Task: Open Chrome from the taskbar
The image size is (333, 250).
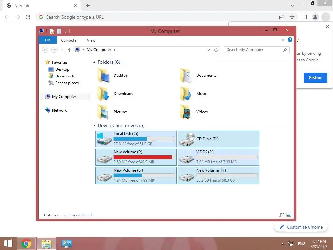Action: point(26,243)
